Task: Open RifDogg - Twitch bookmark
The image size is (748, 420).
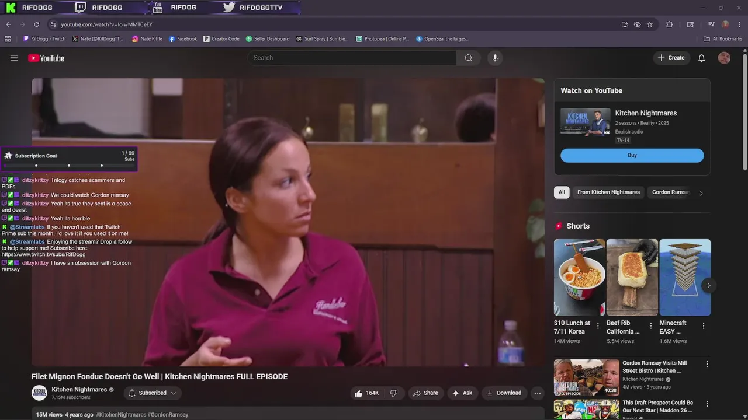Action: pos(44,39)
